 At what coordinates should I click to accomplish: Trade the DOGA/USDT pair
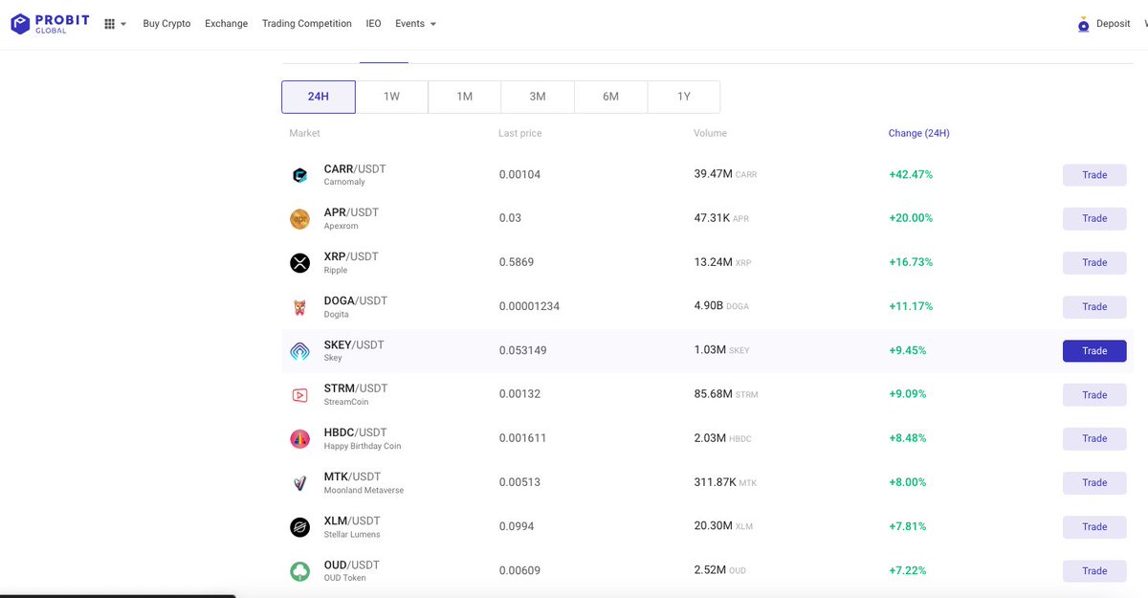pos(1094,307)
